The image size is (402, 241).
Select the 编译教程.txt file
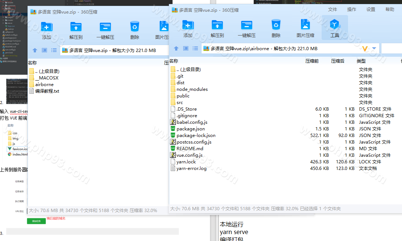tap(47, 91)
